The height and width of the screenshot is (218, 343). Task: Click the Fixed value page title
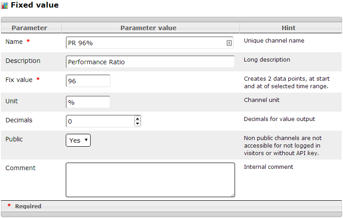[35, 5]
